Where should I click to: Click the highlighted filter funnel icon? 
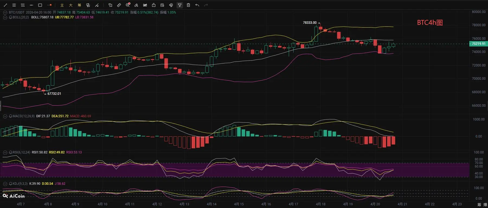pos(180,5)
